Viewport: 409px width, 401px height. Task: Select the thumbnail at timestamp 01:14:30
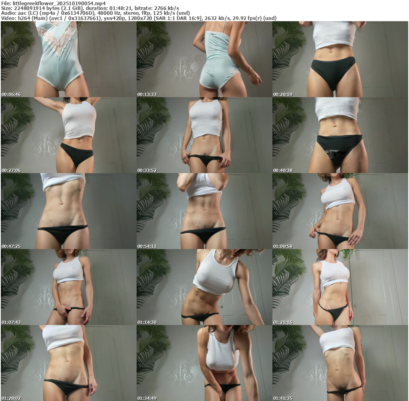point(204,287)
